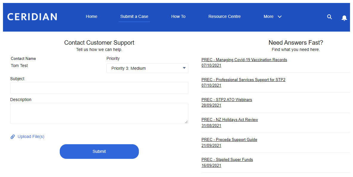
Task: Click inside the Description text area
Action: point(99,113)
